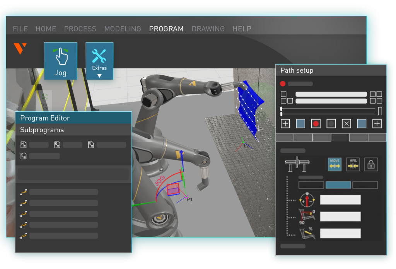Open the main program M file icon

(x=24, y=145)
